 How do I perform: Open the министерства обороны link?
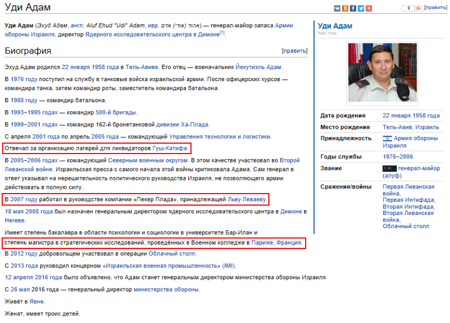click(x=166, y=290)
